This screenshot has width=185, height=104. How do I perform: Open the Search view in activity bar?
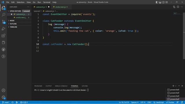coord(3,15)
